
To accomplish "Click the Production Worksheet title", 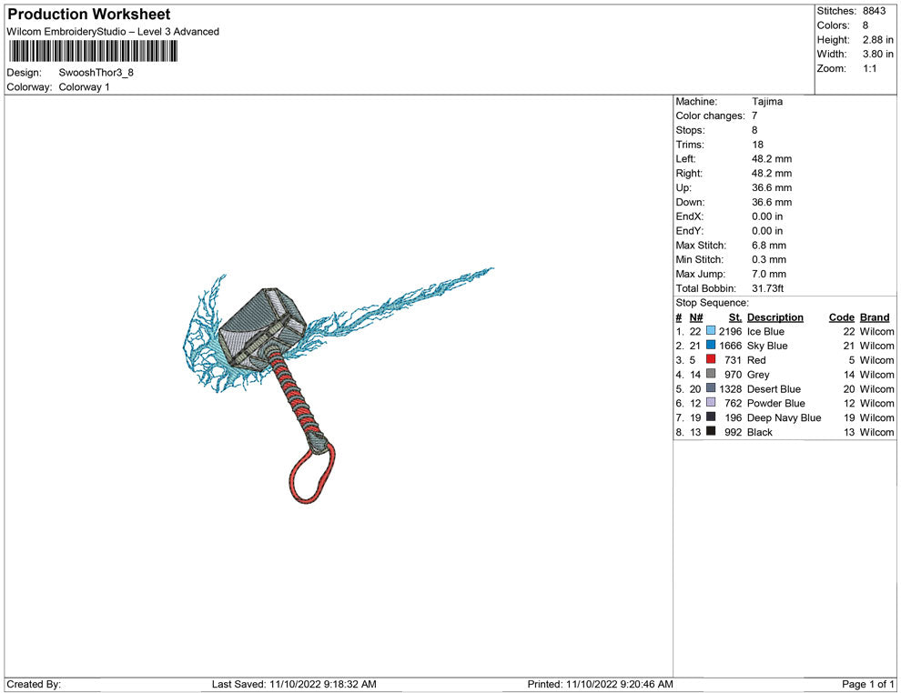I will click(x=89, y=15).
